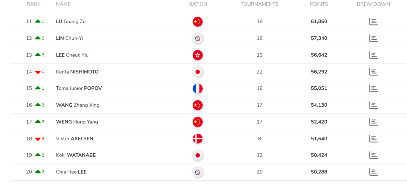The width and height of the screenshot is (407, 187).
Task: Click the TOURNAMENTS column header
Action: click(x=260, y=4)
